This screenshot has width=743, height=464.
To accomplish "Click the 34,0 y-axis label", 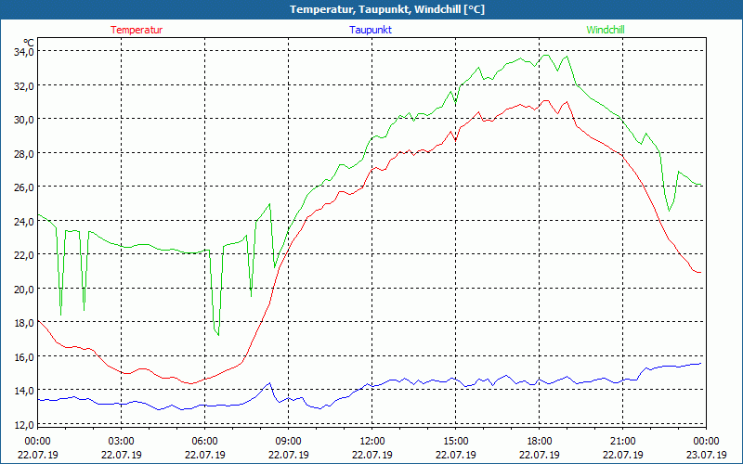I will pyautogui.click(x=24, y=52).
